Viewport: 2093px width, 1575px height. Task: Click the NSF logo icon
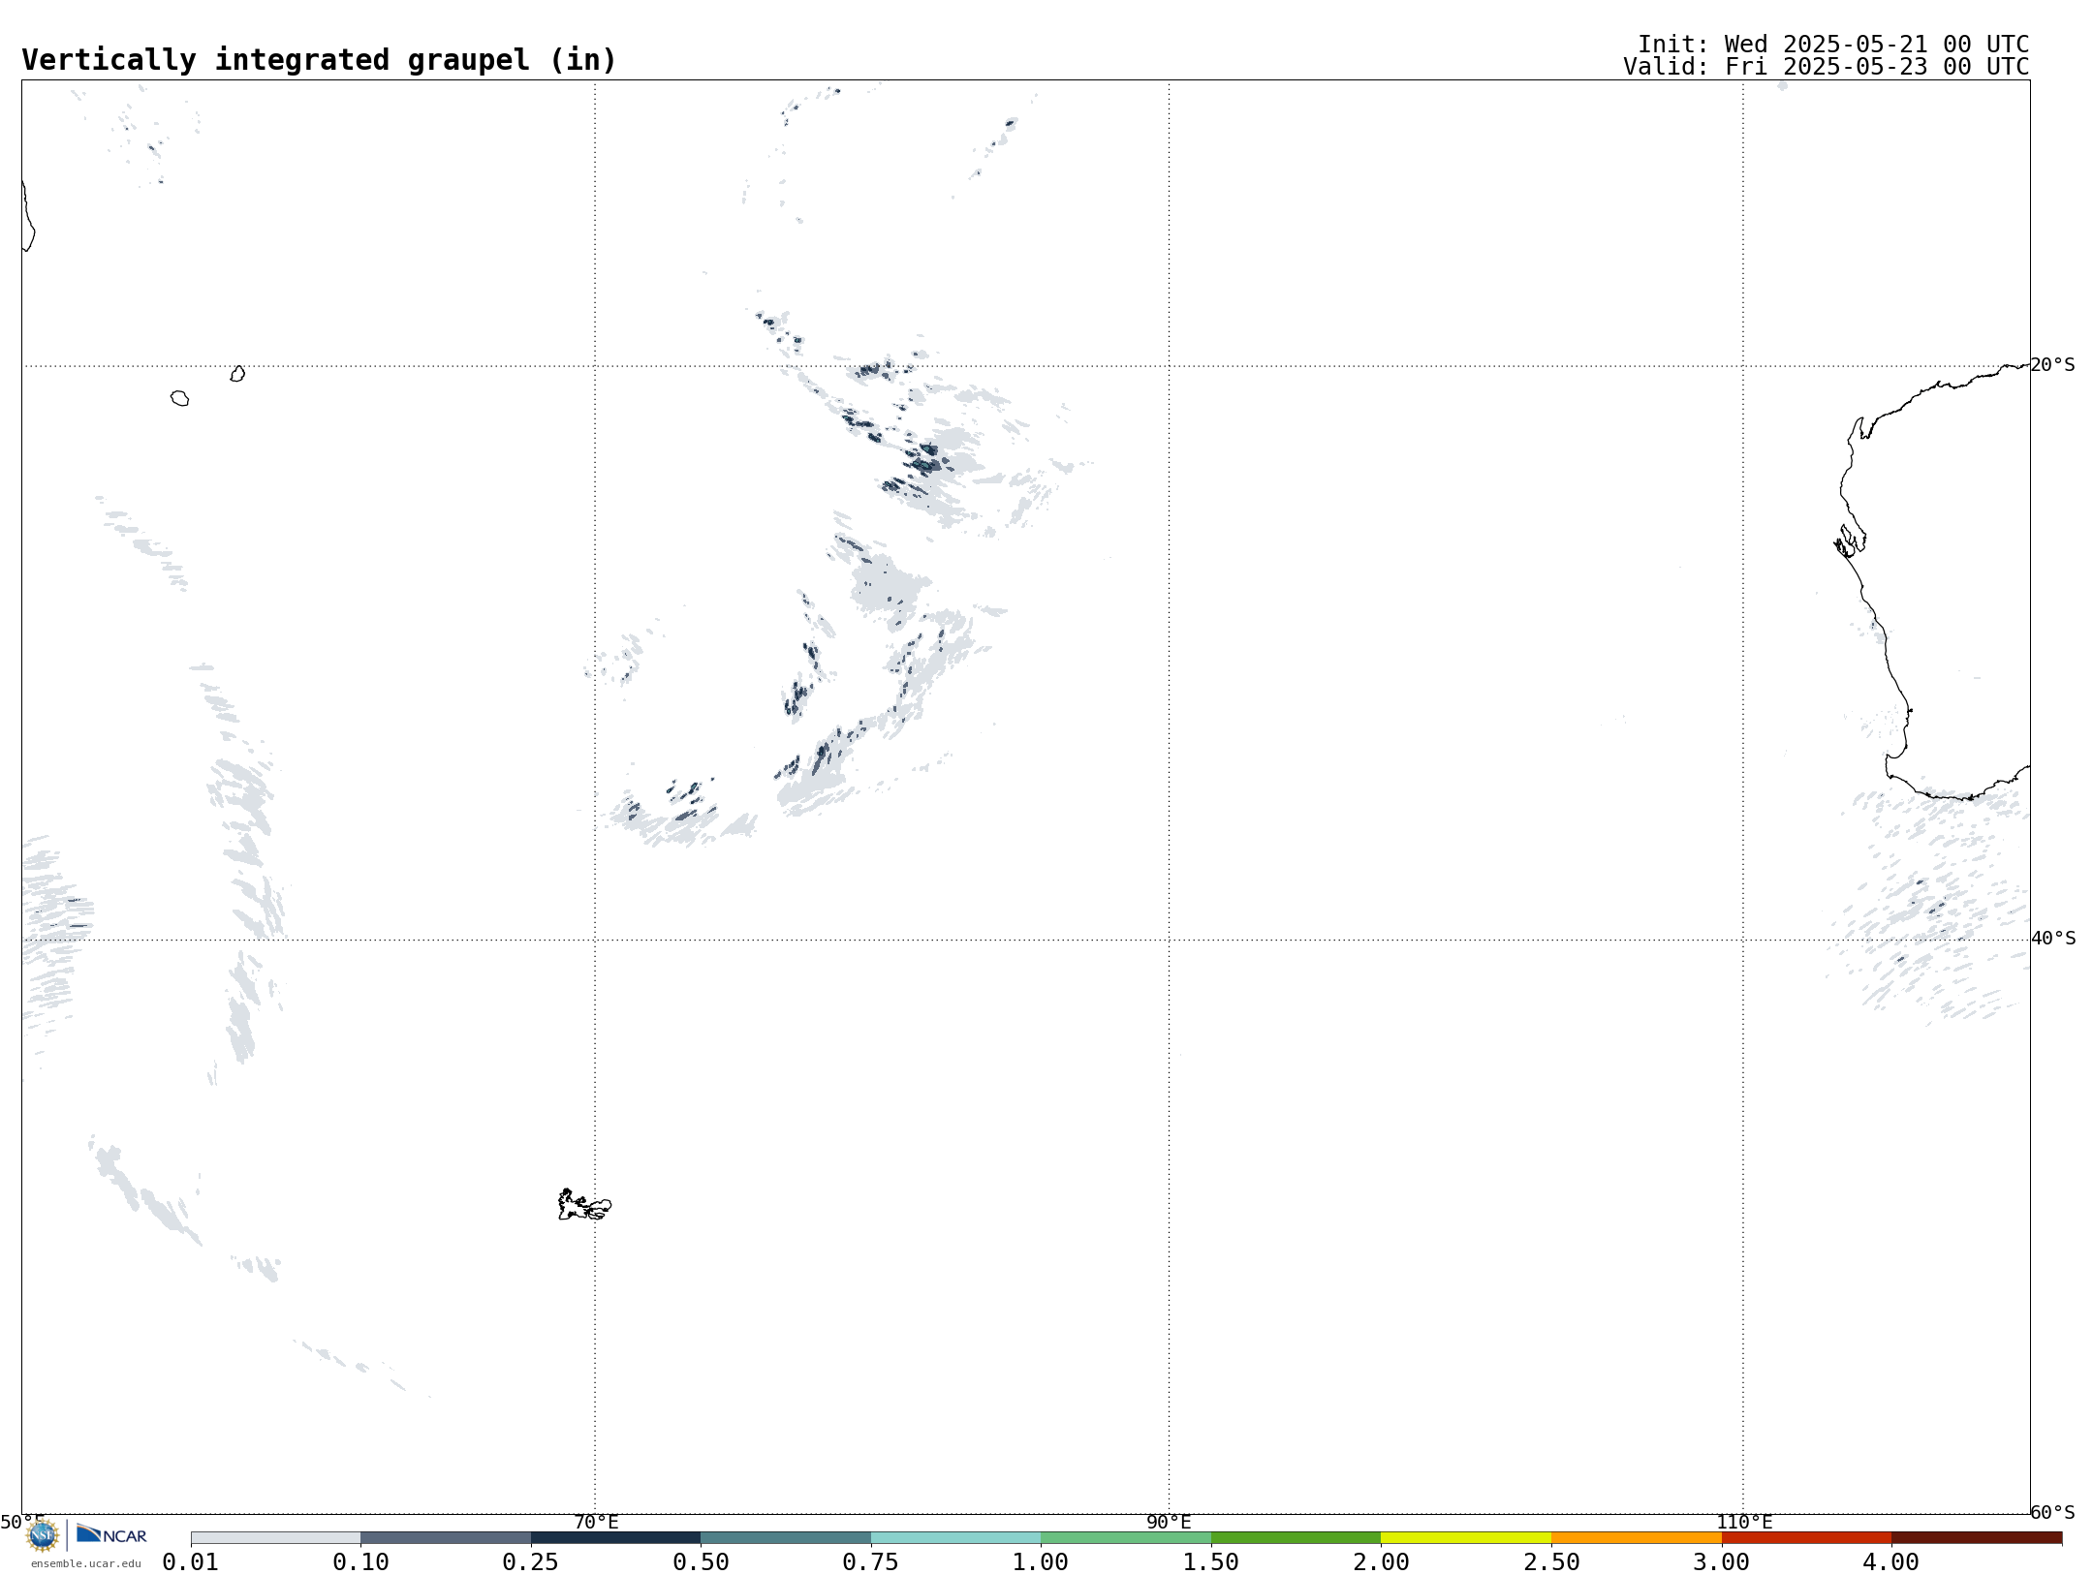pyautogui.click(x=43, y=1535)
